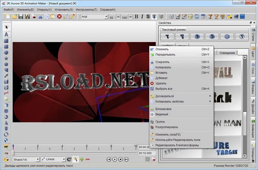Screen dimensions: 258x170
Task: Switch to the Освещение tab
Action: (227, 53)
